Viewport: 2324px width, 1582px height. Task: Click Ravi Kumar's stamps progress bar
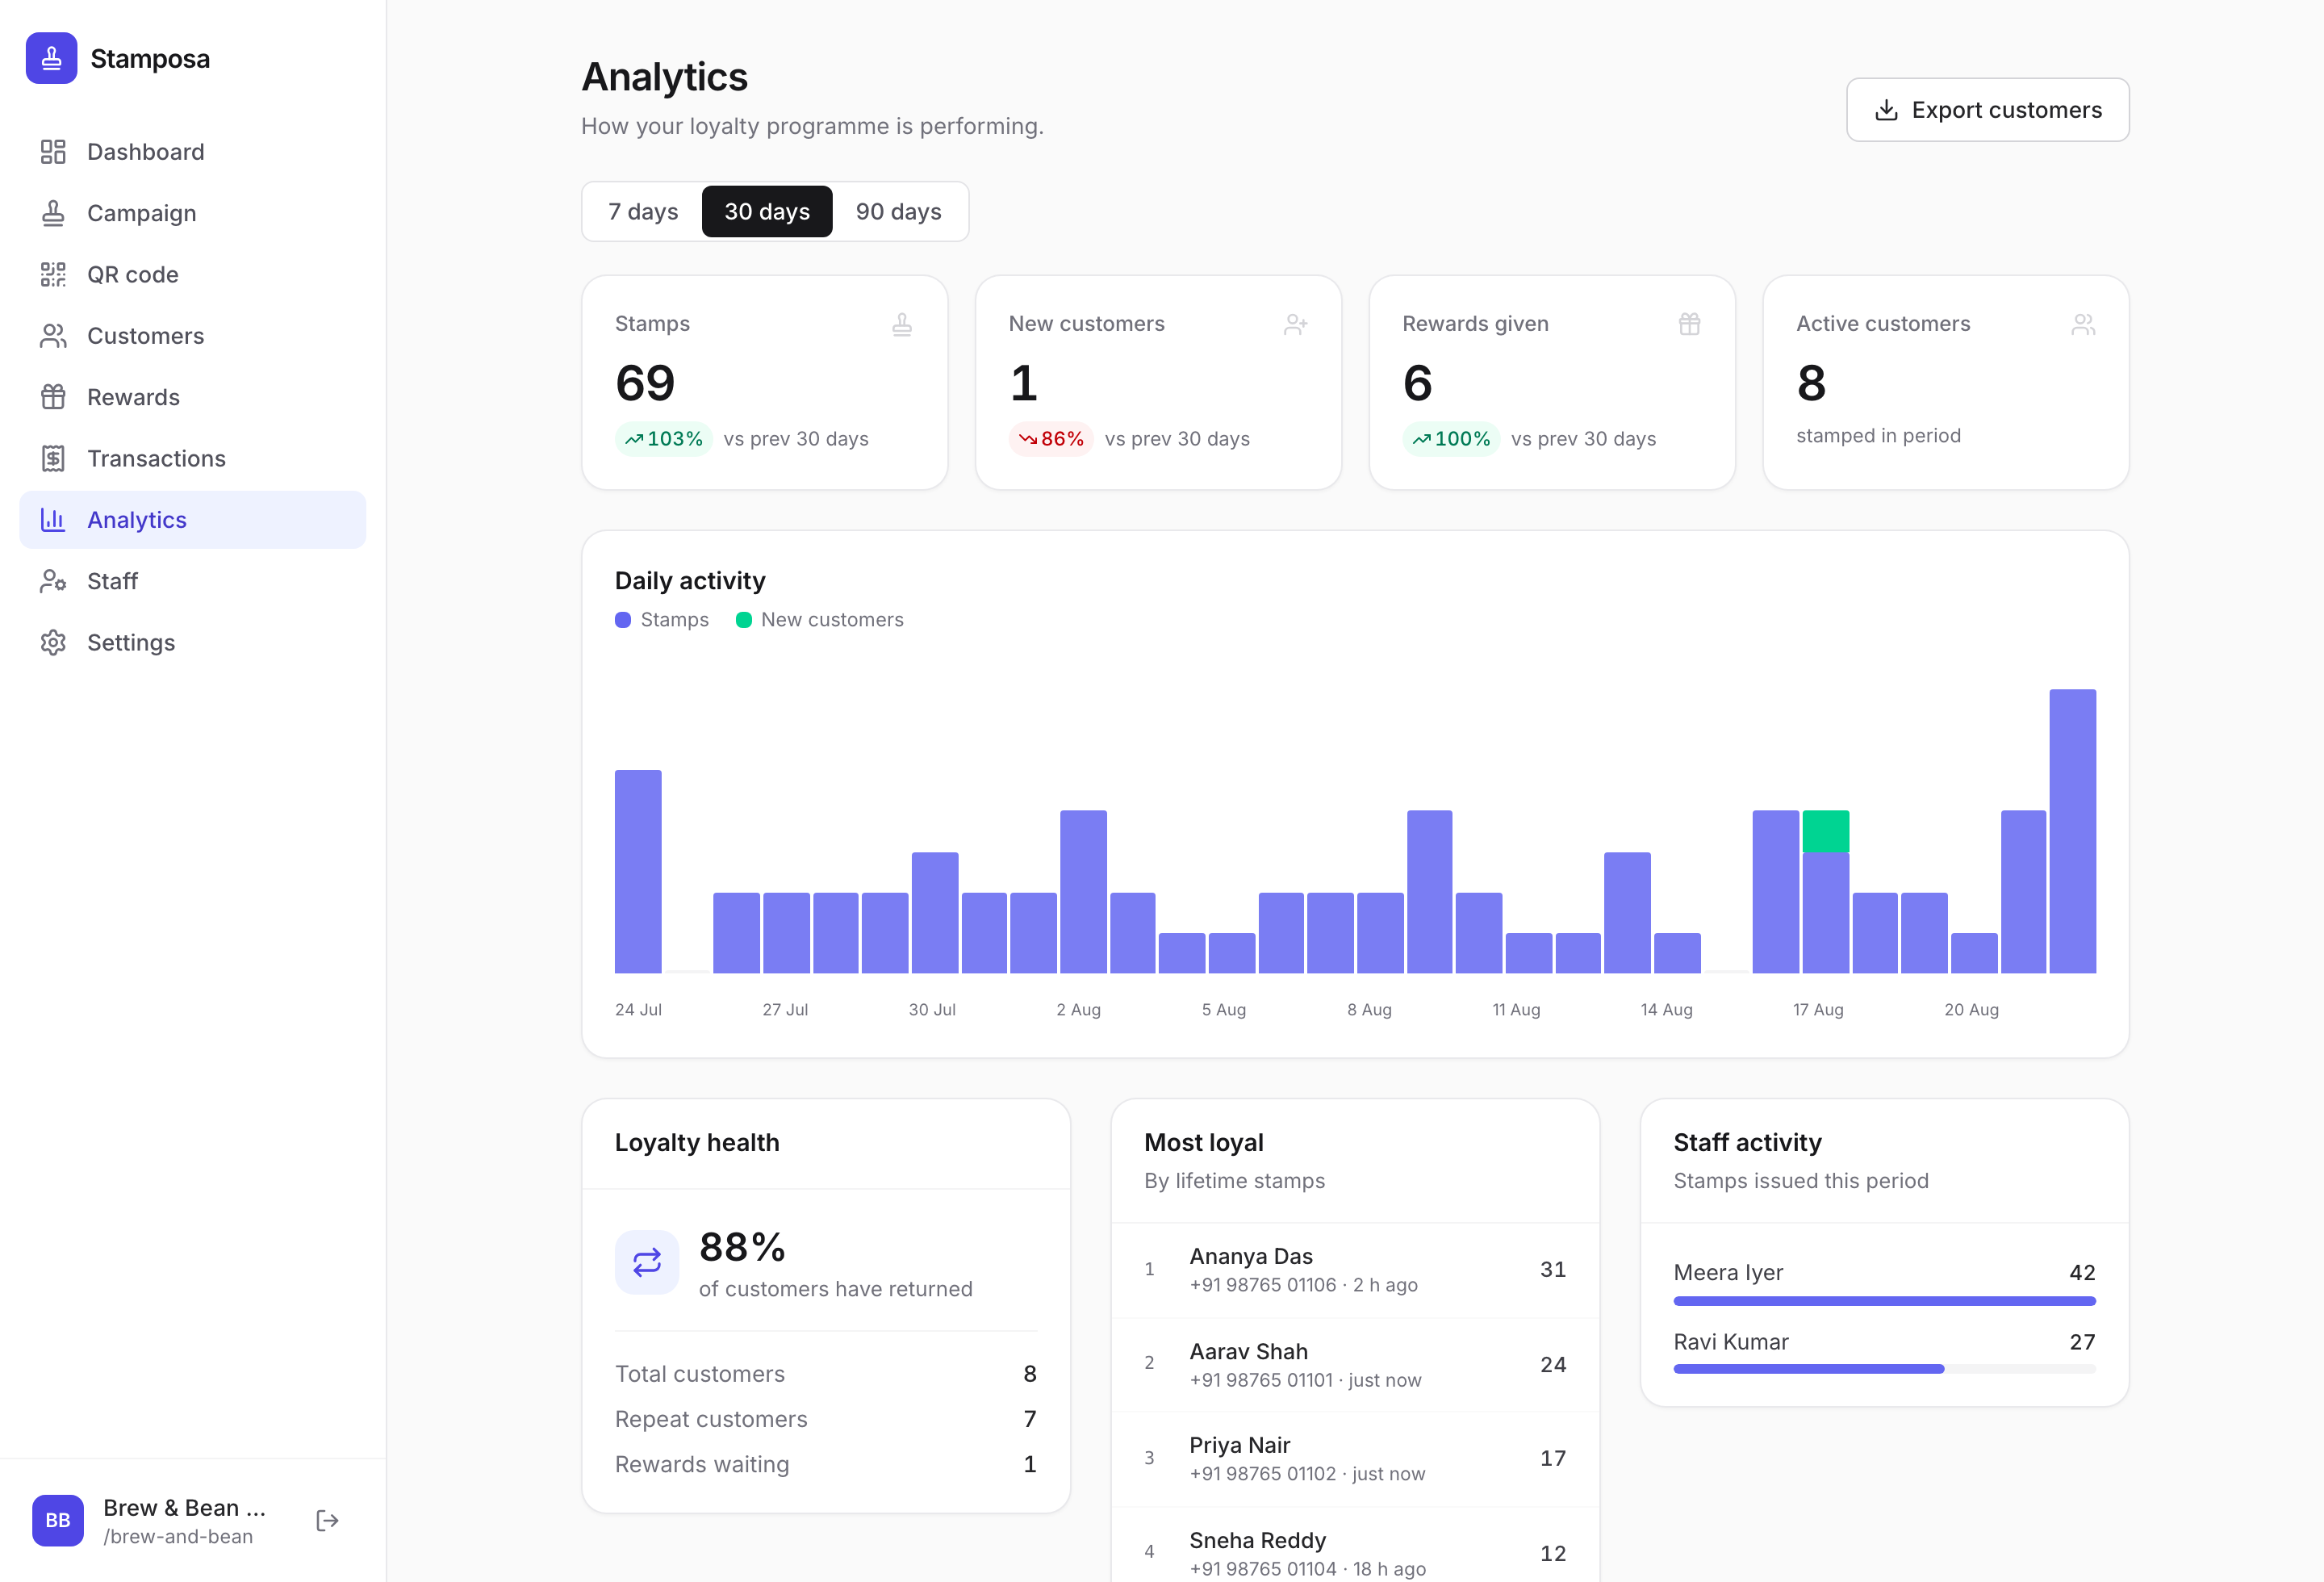point(1884,1369)
